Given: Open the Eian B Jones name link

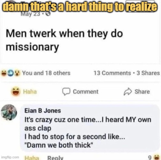Looking at the screenshot, I should [43, 111].
